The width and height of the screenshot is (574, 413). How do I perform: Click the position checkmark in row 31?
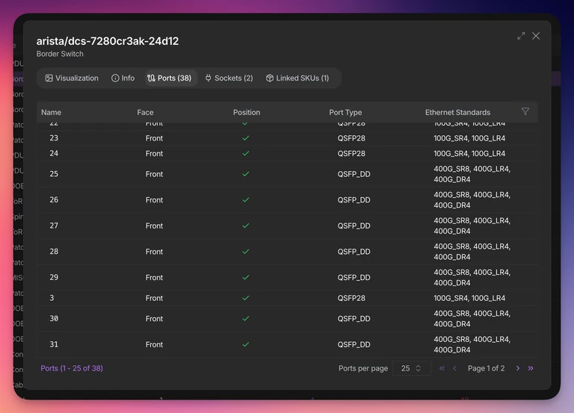(246, 344)
